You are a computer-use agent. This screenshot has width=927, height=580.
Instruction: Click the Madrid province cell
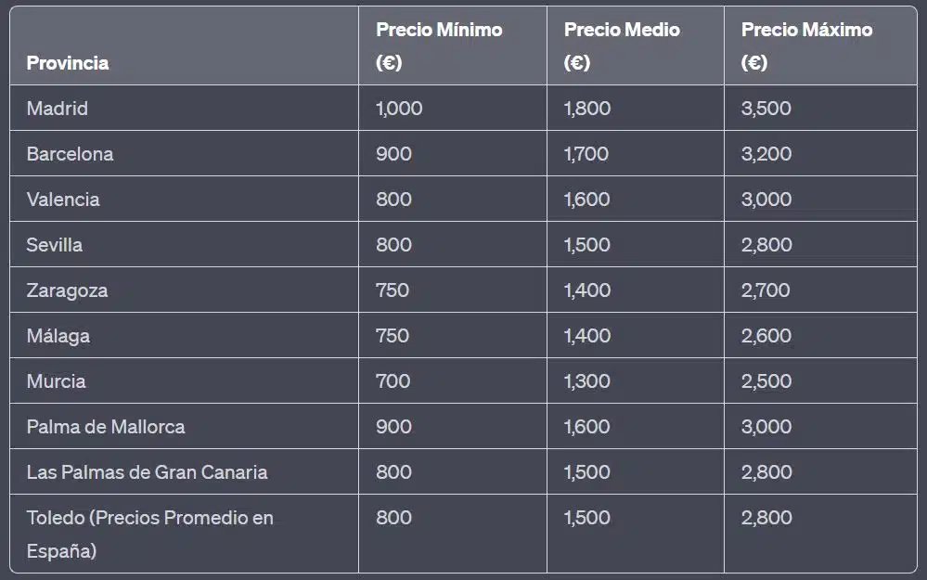click(x=58, y=109)
